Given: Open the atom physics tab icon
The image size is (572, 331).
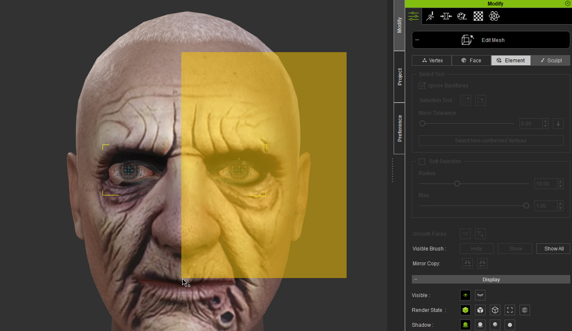Looking at the screenshot, I should (x=494, y=16).
